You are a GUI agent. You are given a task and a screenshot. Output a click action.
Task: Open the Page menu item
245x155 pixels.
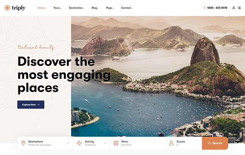click(110, 8)
